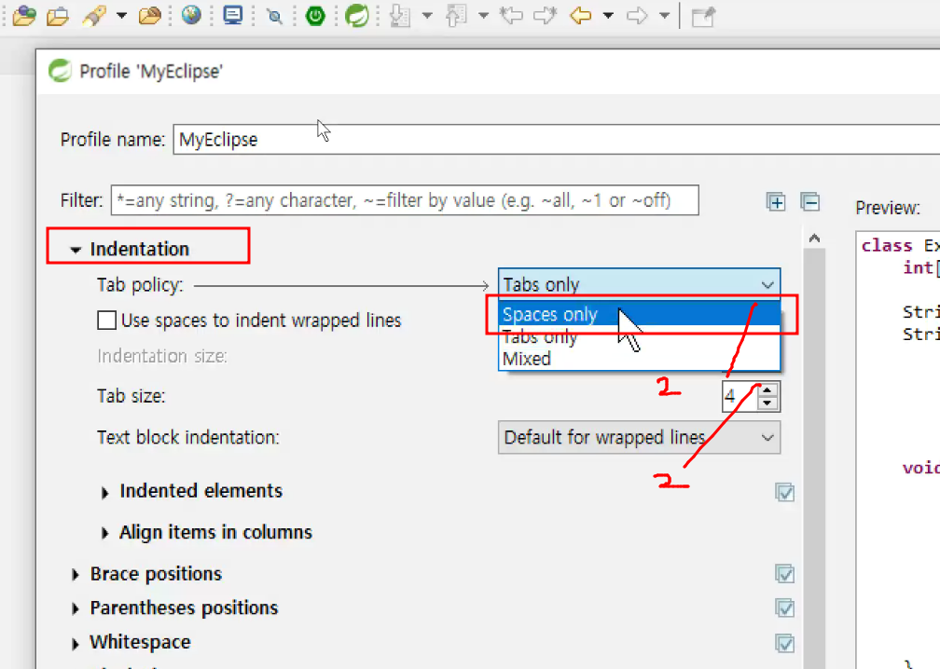Screen dimensions: 940x669
Task: Expand the Brace positions section
Action: (x=75, y=575)
